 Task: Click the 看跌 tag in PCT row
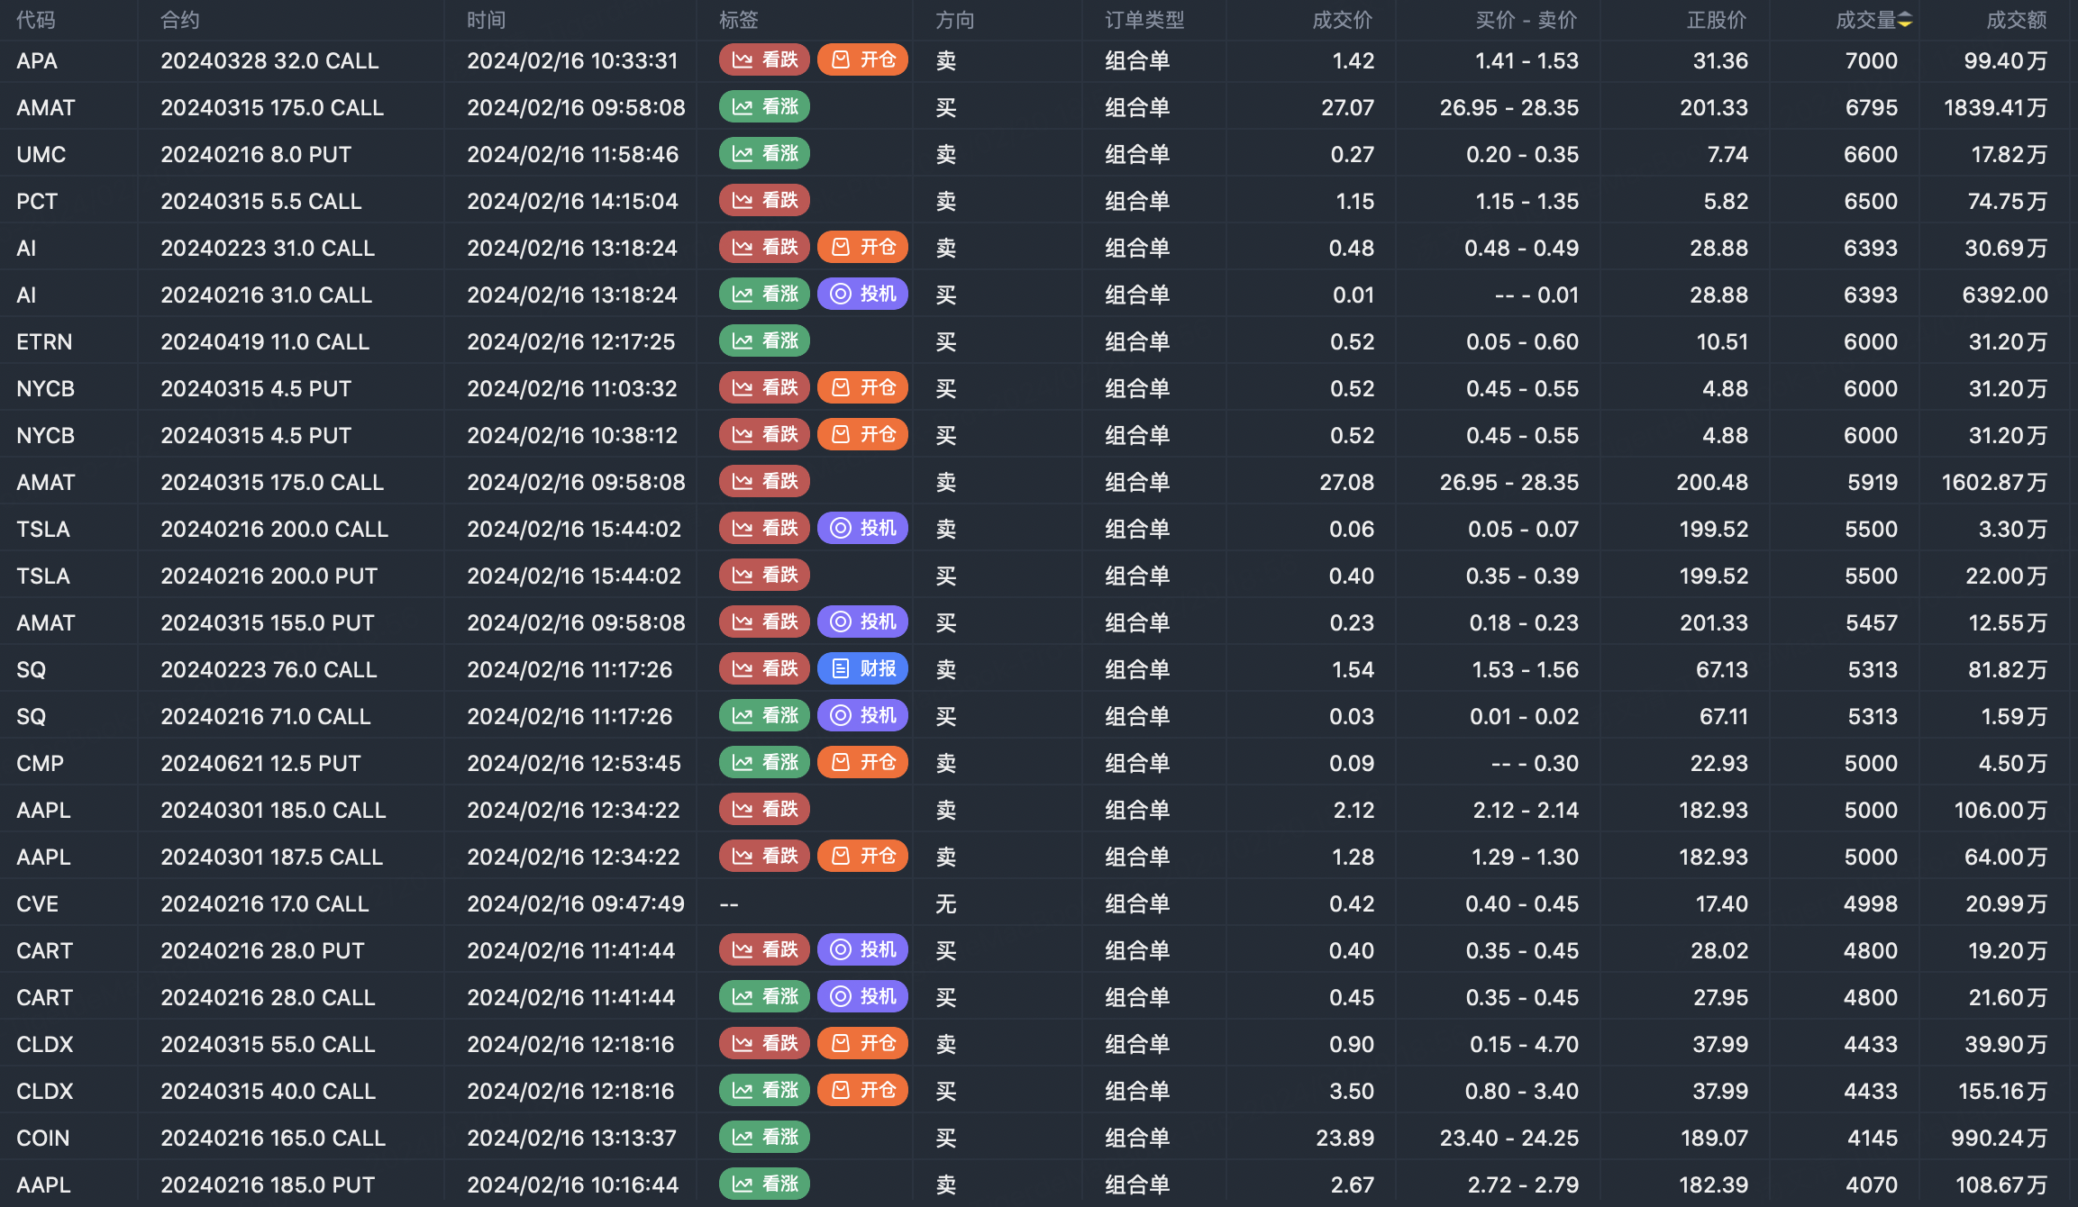coord(764,201)
